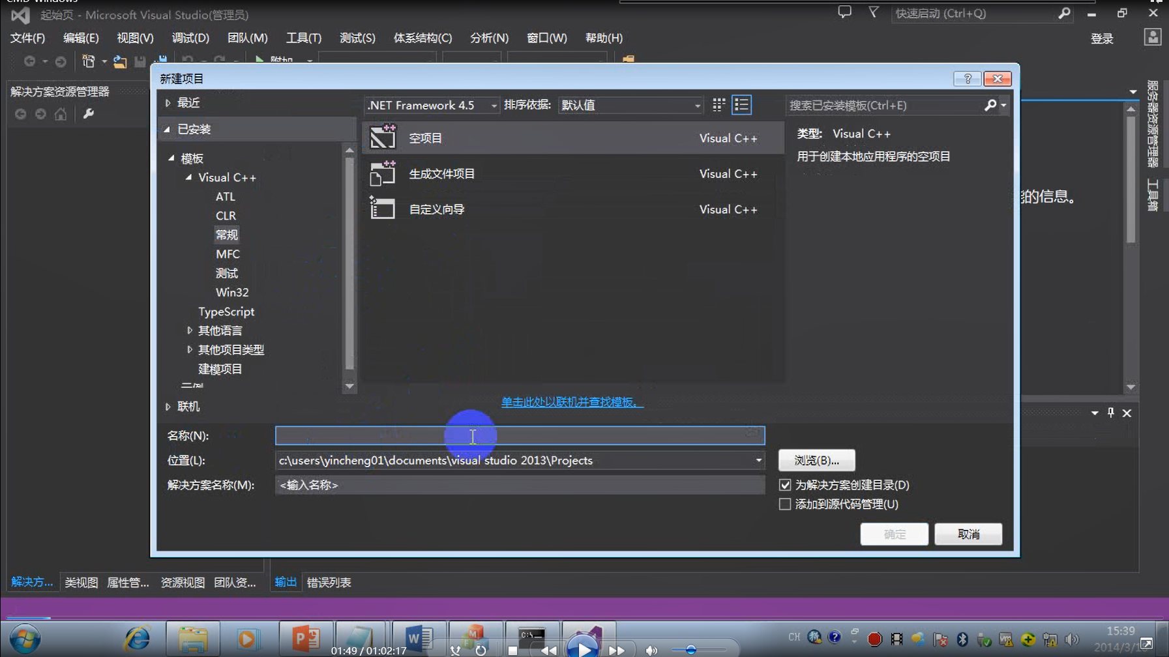Click the video player stop button
Screen dimensions: 1169x657
click(513, 650)
